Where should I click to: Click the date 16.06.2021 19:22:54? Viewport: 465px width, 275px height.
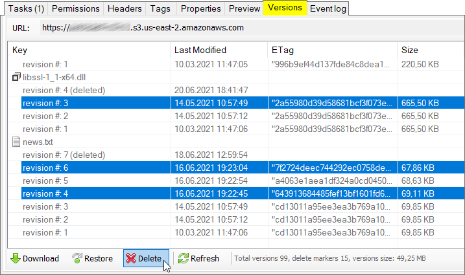(x=211, y=181)
